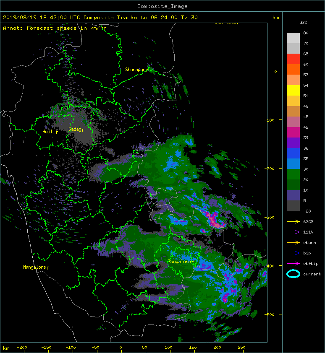
Task: Click the -100 y-axis tick label
Action: coord(270,120)
